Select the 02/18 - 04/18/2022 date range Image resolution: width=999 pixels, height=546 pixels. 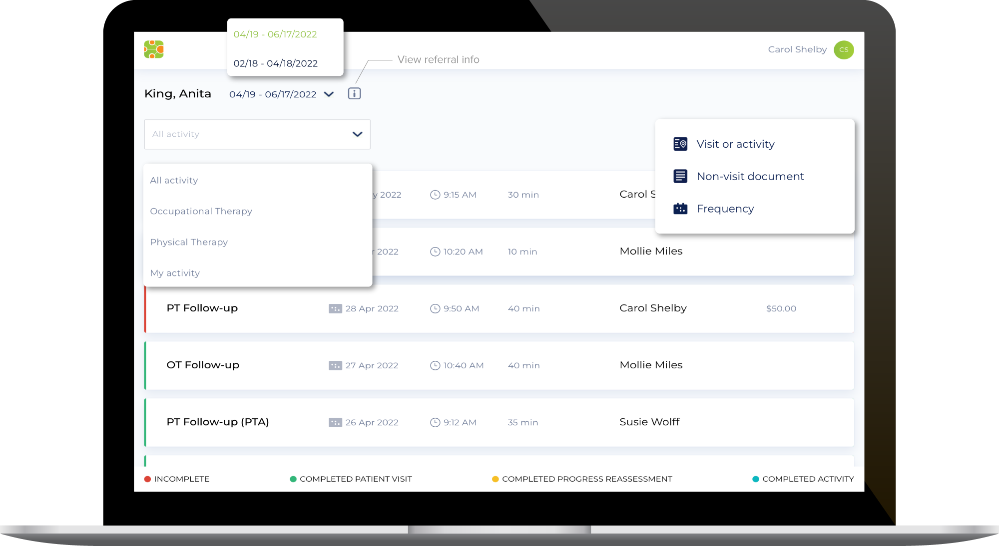pos(275,63)
